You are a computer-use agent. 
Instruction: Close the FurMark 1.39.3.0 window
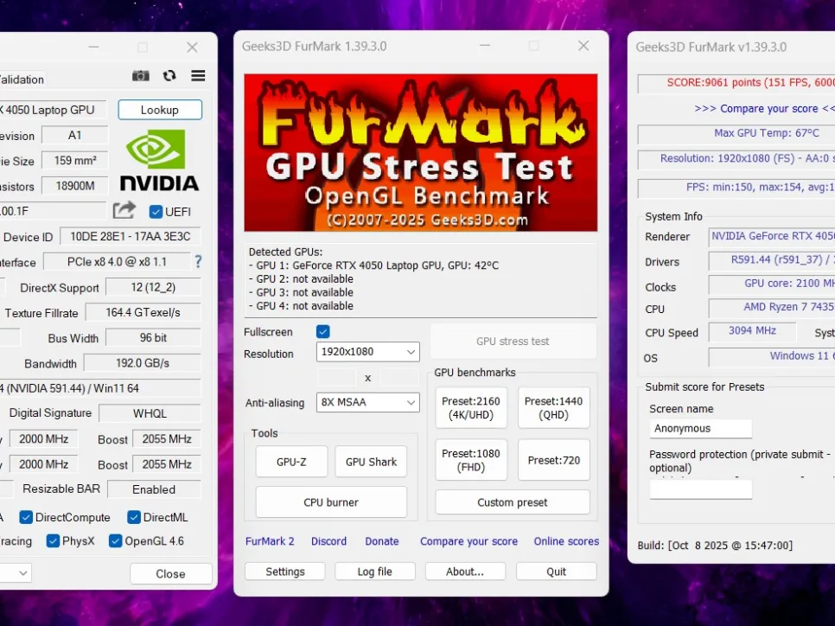point(583,46)
